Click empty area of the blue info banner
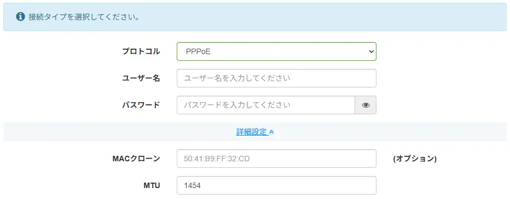 [x=325, y=17]
